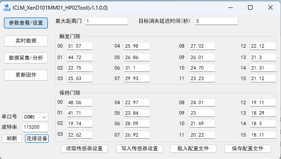Click 连接设备 button
281x159 pixels.
pos(37,138)
